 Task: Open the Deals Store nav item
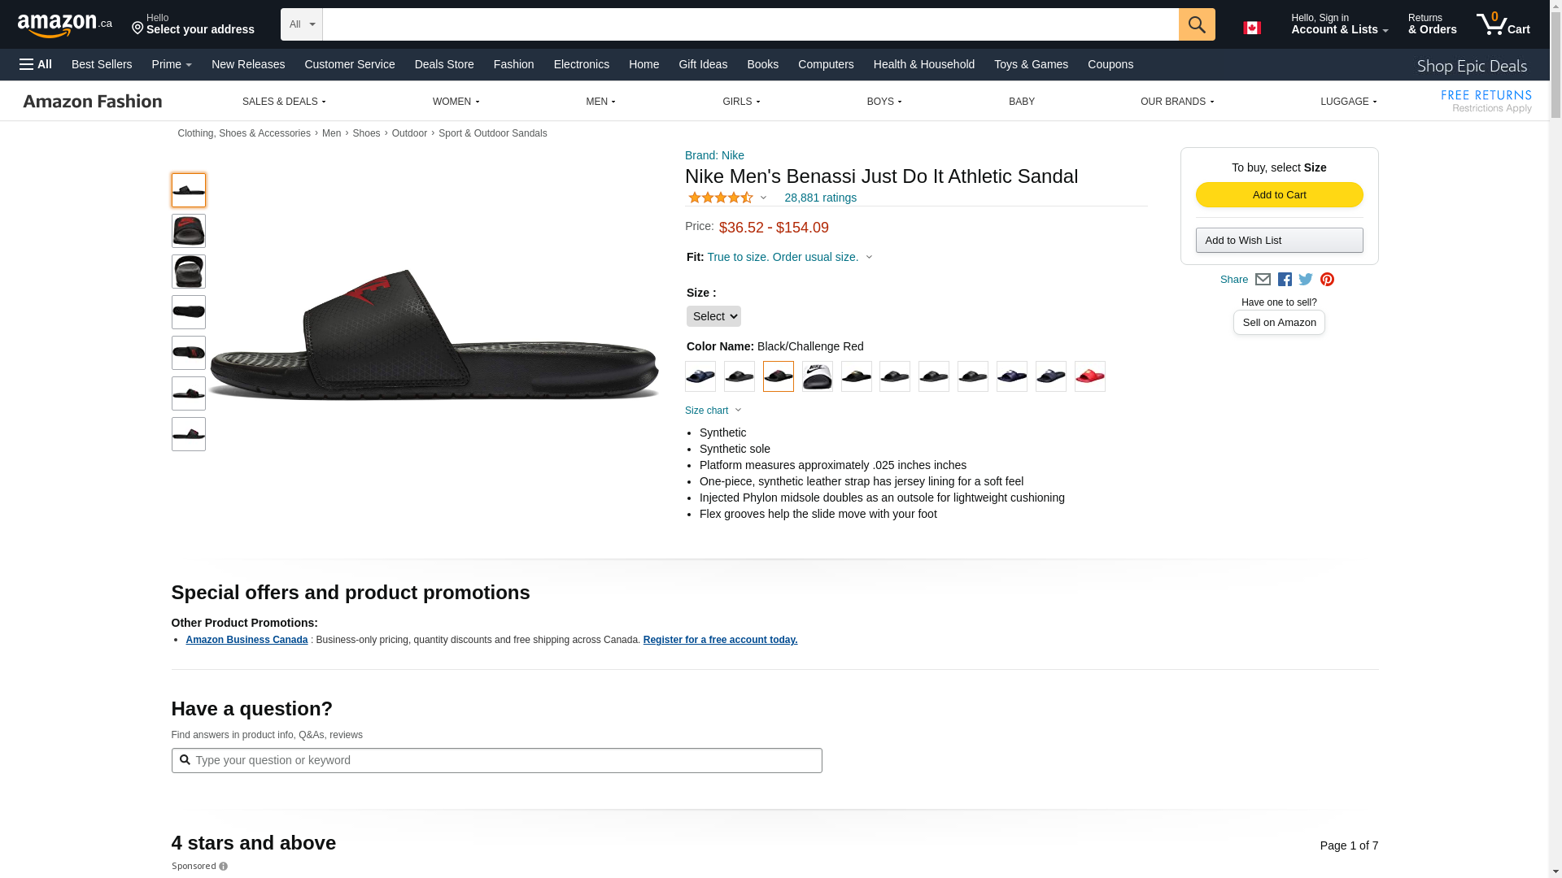(444, 64)
